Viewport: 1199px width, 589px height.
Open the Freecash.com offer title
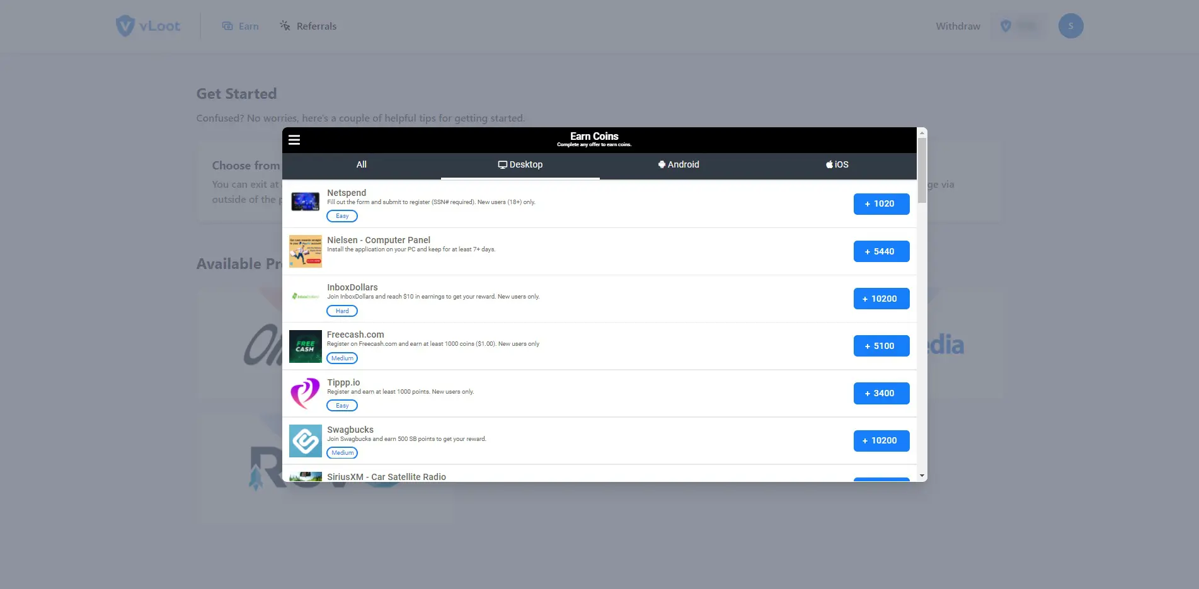coord(355,335)
